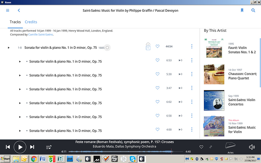
Task: Click now-playing title Feste romane Circuses
Action: pyautogui.click(x=124, y=142)
